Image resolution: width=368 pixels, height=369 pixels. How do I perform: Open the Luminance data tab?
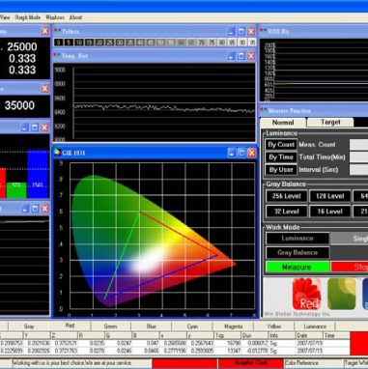315,326
